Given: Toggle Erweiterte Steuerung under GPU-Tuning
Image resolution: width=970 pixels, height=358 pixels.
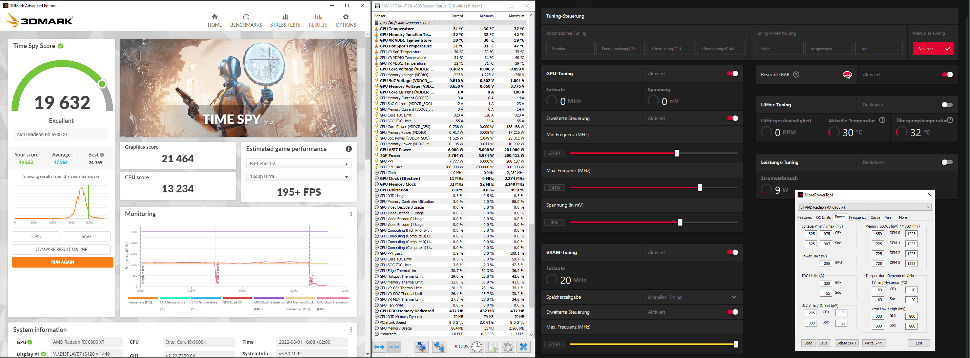Looking at the screenshot, I should coord(732,118).
